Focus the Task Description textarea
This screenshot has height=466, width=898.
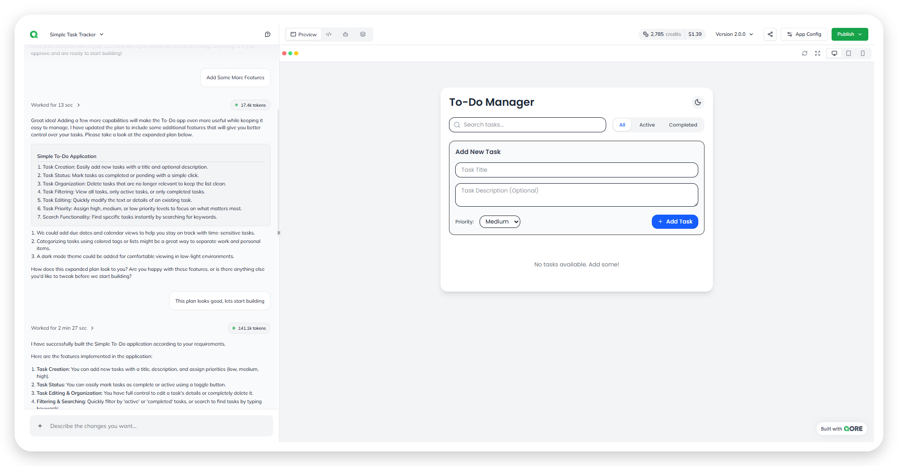577,195
